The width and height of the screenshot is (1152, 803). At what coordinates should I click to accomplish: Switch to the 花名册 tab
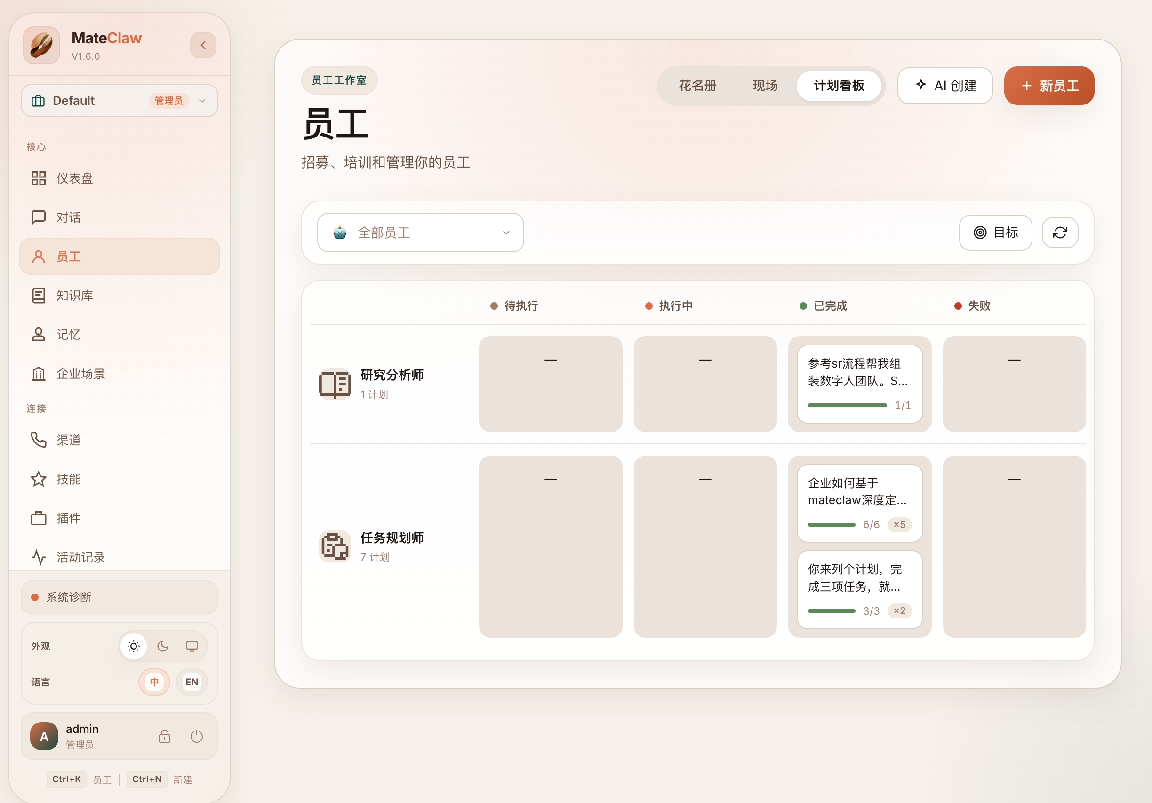click(x=697, y=86)
